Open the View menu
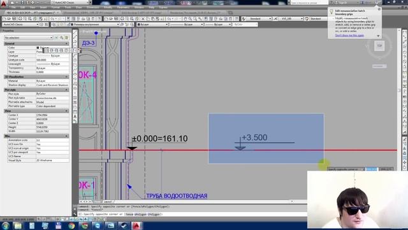 (x=33, y=8)
